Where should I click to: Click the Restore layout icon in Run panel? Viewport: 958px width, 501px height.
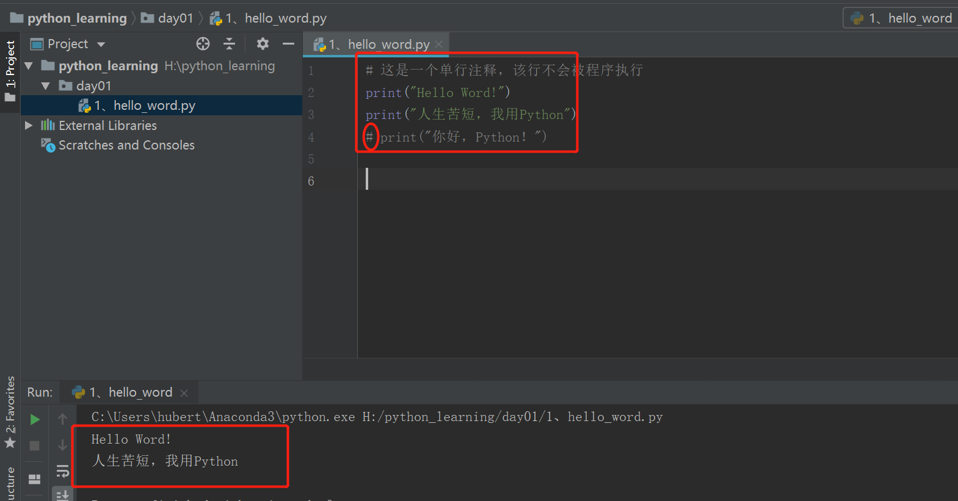coord(35,479)
